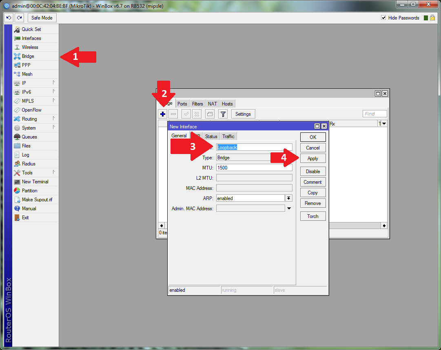The width and height of the screenshot is (441, 350).
Task: Click the Comment button
Action: pyautogui.click(x=313, y=182)
